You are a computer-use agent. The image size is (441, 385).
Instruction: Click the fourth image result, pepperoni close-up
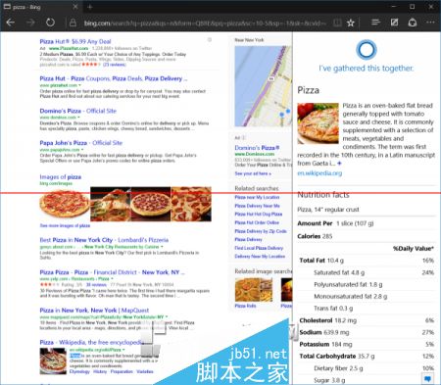tap(191, 205)
